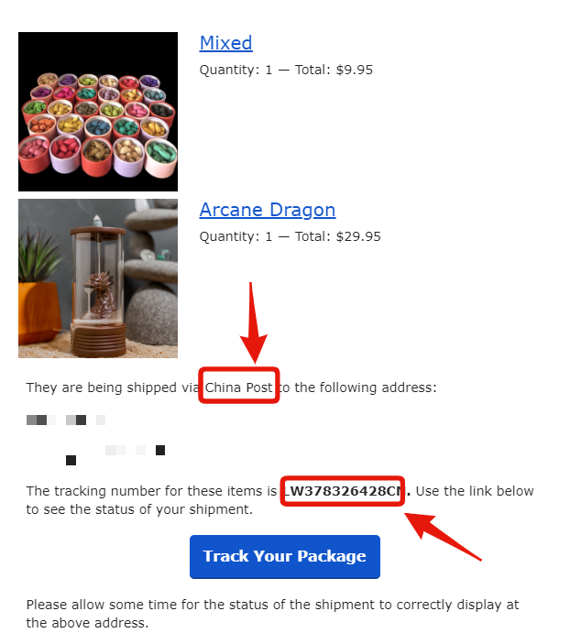Viewport: 570px width, 644px height.
Task: Click the red arrow pointing at tracking number
Action: 442,536
